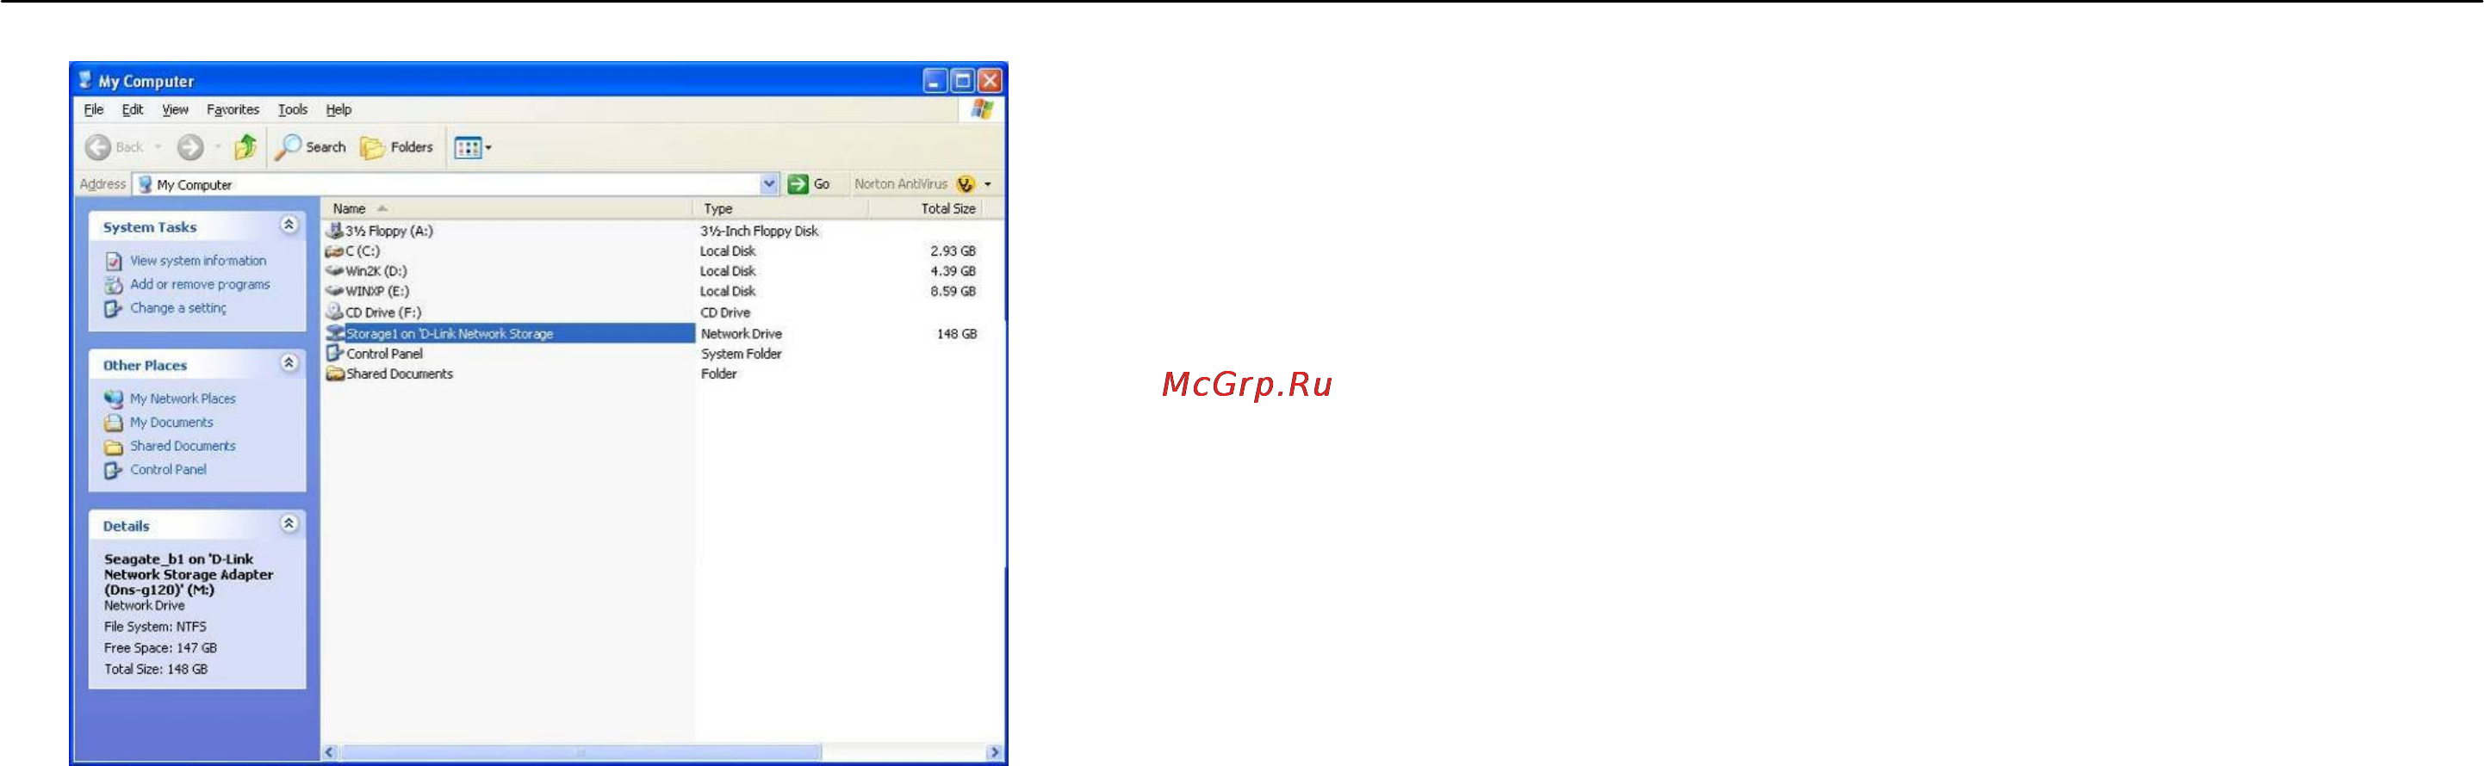2484x766 pixels.
Task: Click the '2.93 GB' size cell
Action: point(953,250)
